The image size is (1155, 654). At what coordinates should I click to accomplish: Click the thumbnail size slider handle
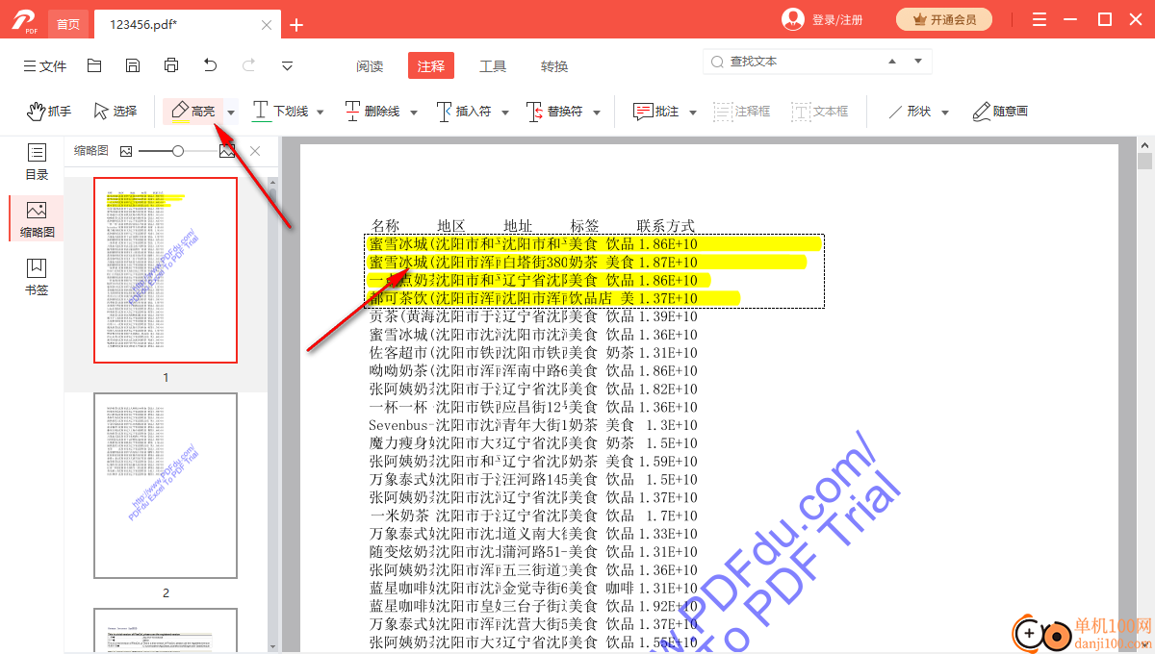[178, 151]
